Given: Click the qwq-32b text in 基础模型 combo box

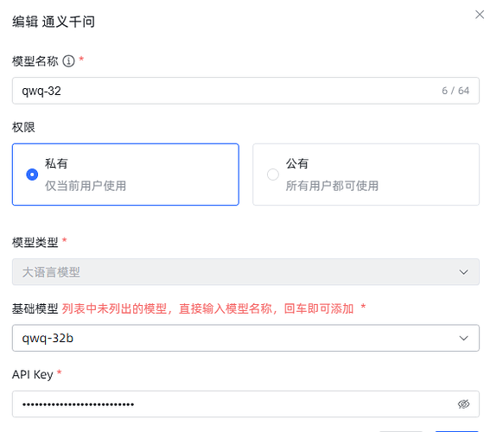Looking at the screenshot, I should click(x=48, y=338).
